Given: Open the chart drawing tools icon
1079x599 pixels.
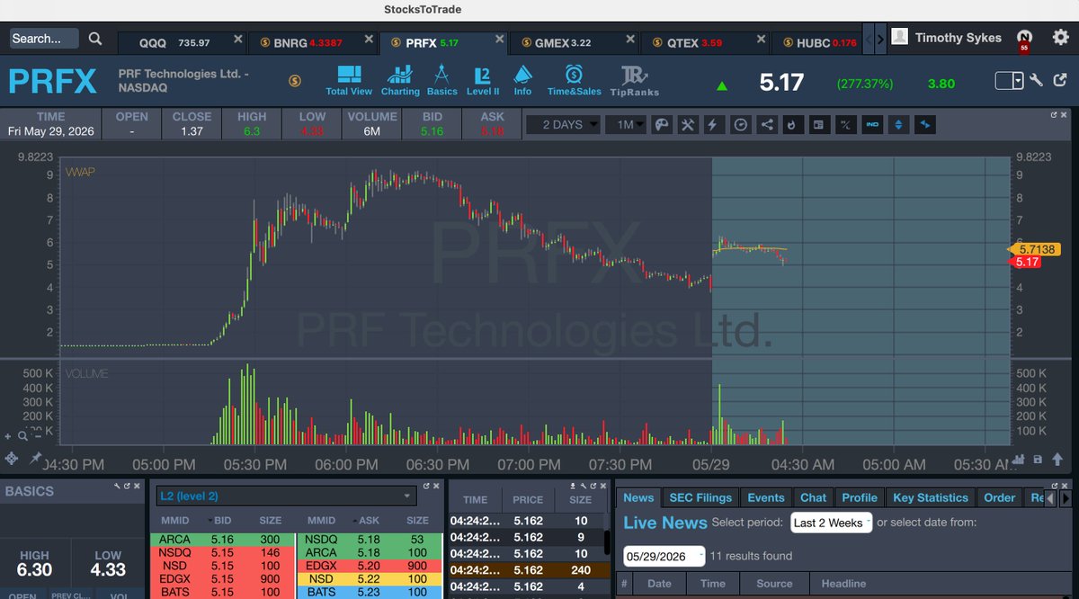Looking at the screenshot, I should pos(687,125).
